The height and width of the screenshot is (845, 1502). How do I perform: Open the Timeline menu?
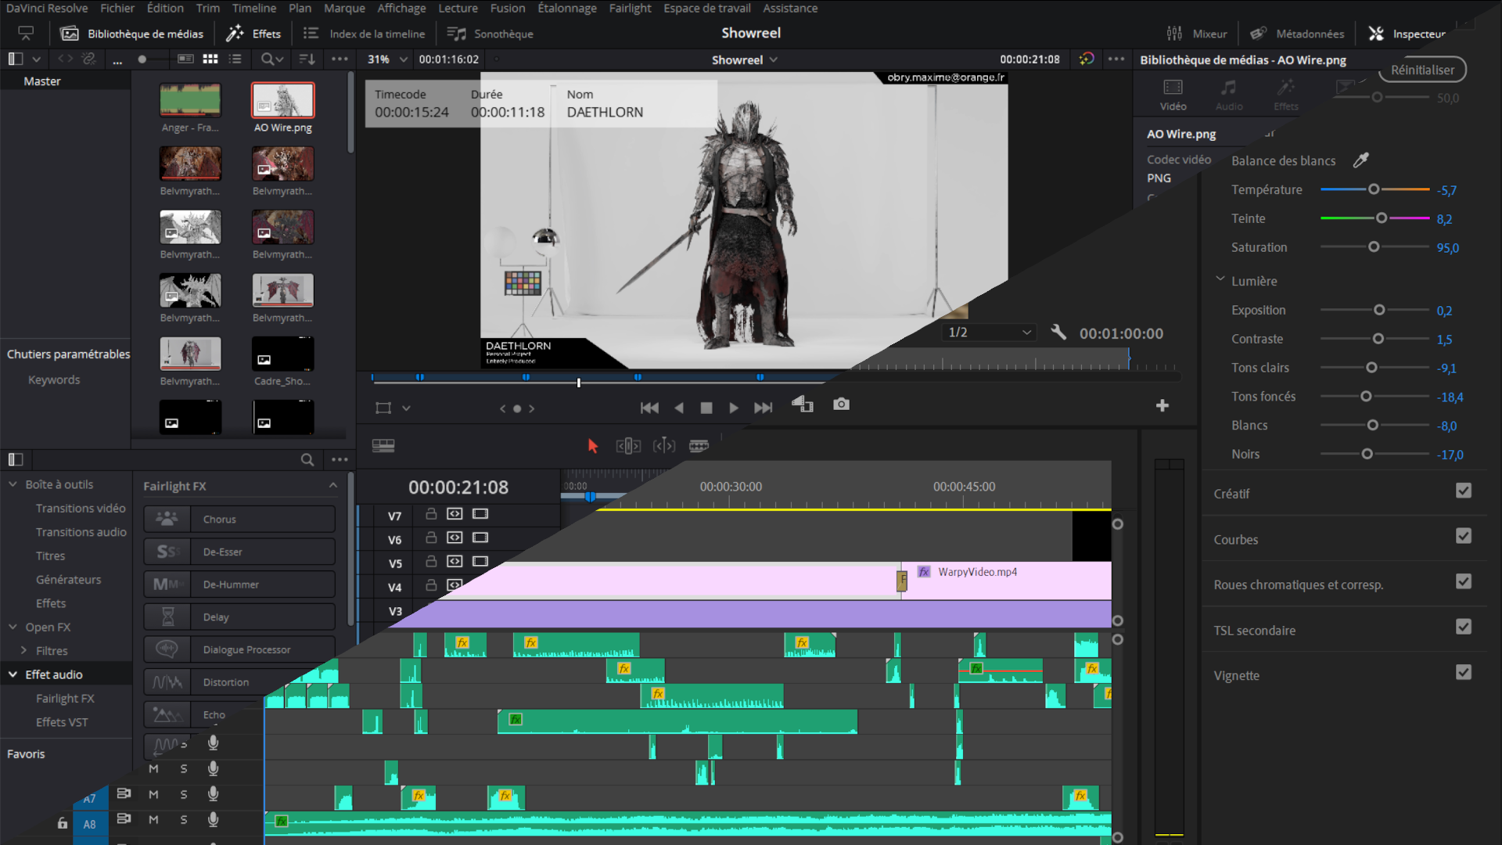coord(254,8)
